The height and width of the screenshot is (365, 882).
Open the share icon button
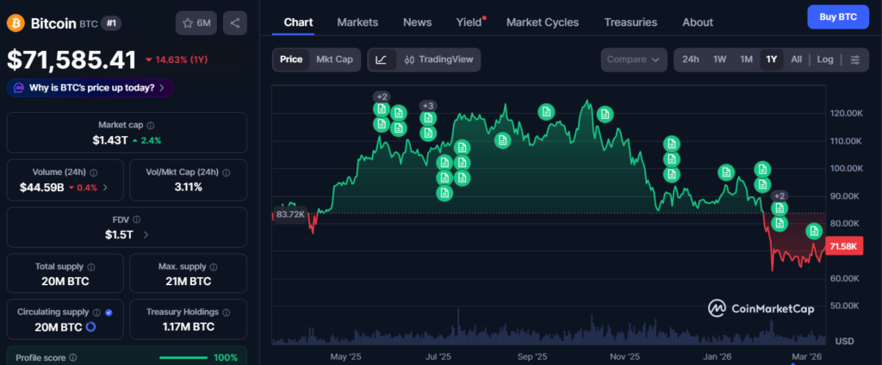point(235,23)
